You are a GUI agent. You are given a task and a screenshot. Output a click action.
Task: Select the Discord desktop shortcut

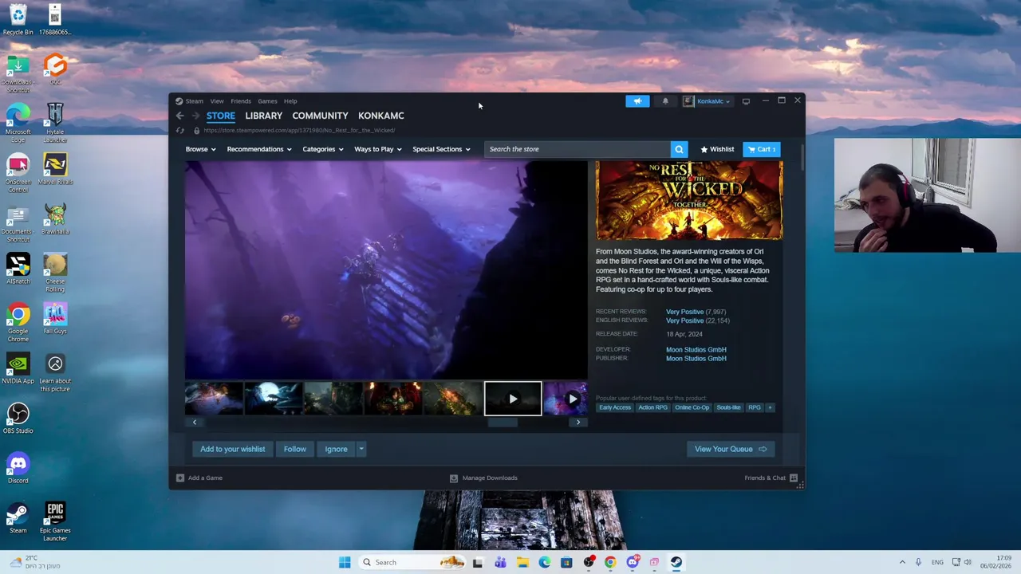tap(18, 468)
